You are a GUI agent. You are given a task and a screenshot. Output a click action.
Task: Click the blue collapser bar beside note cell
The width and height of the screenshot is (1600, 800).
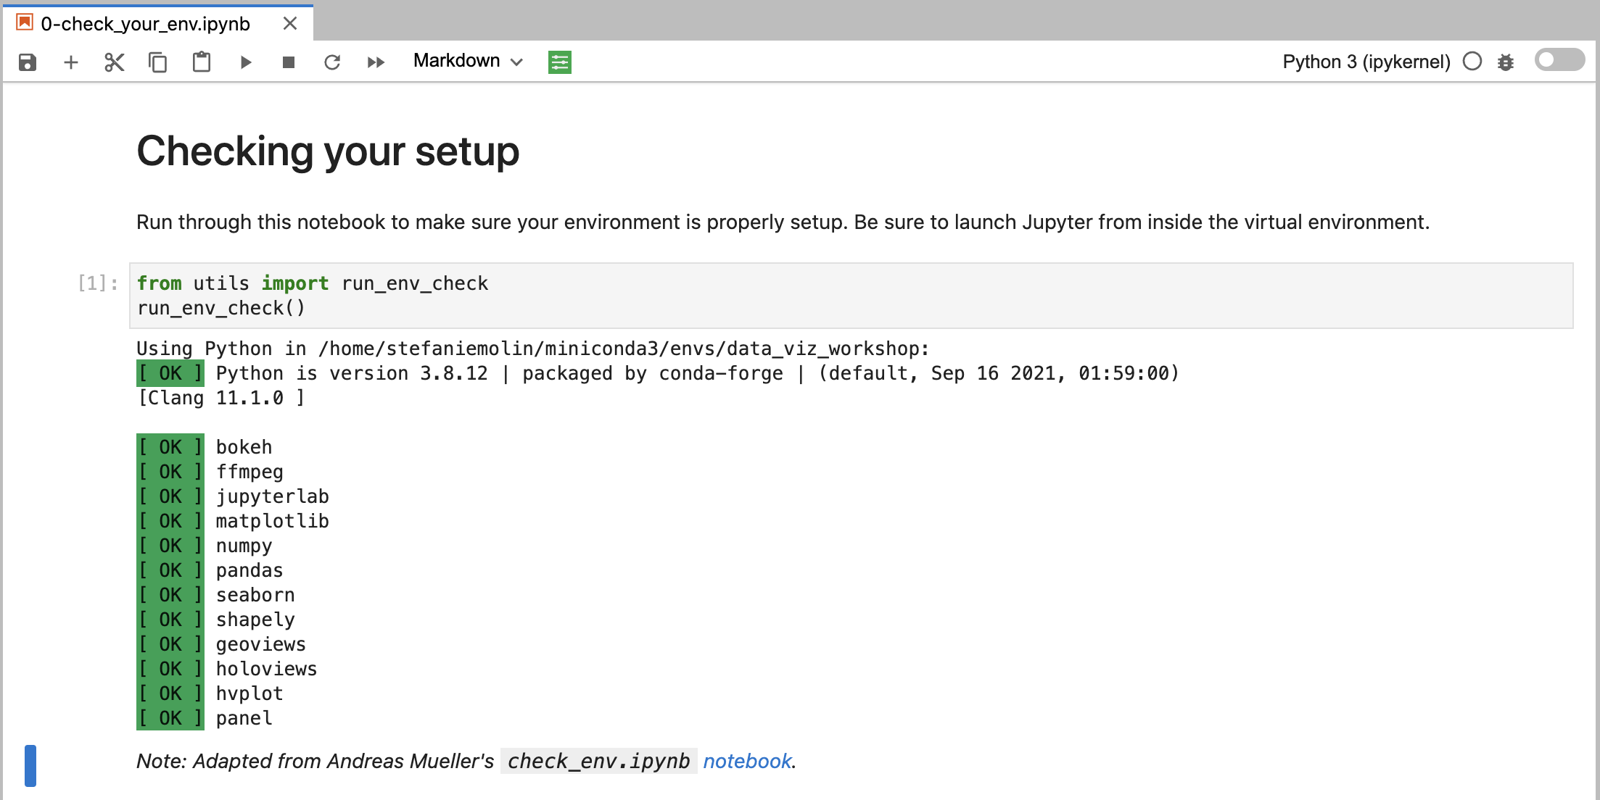coord(30,765)
